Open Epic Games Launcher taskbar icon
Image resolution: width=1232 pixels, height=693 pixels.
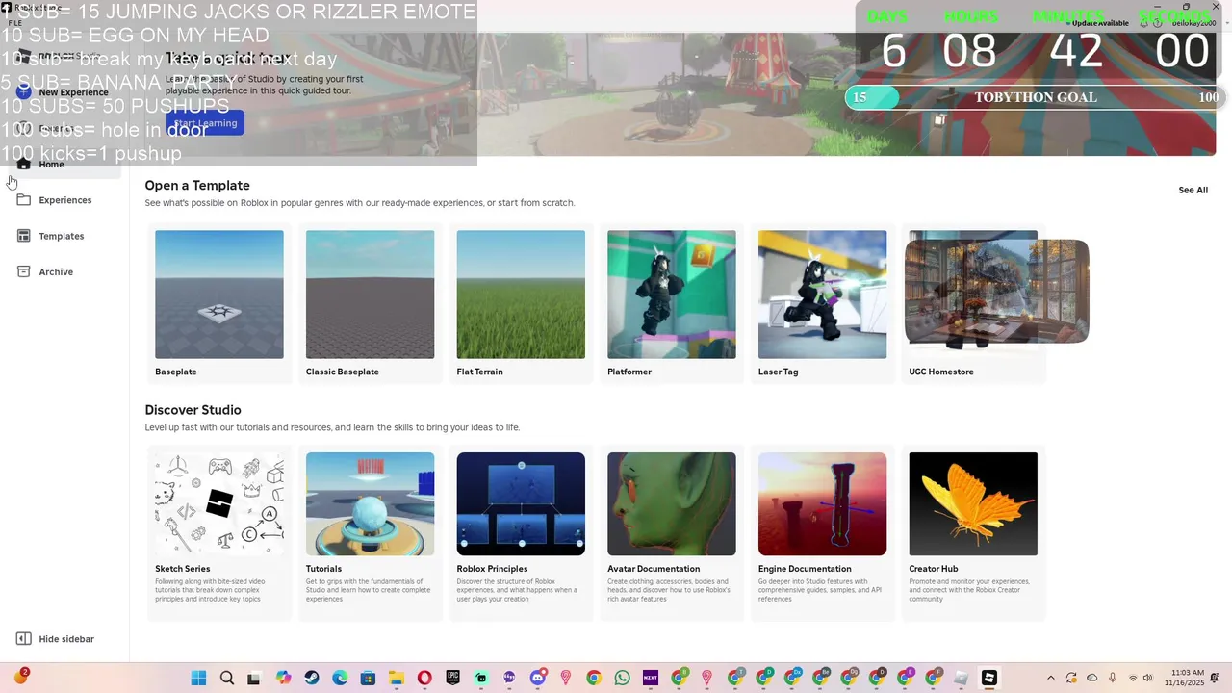click(x=452, y=679)
